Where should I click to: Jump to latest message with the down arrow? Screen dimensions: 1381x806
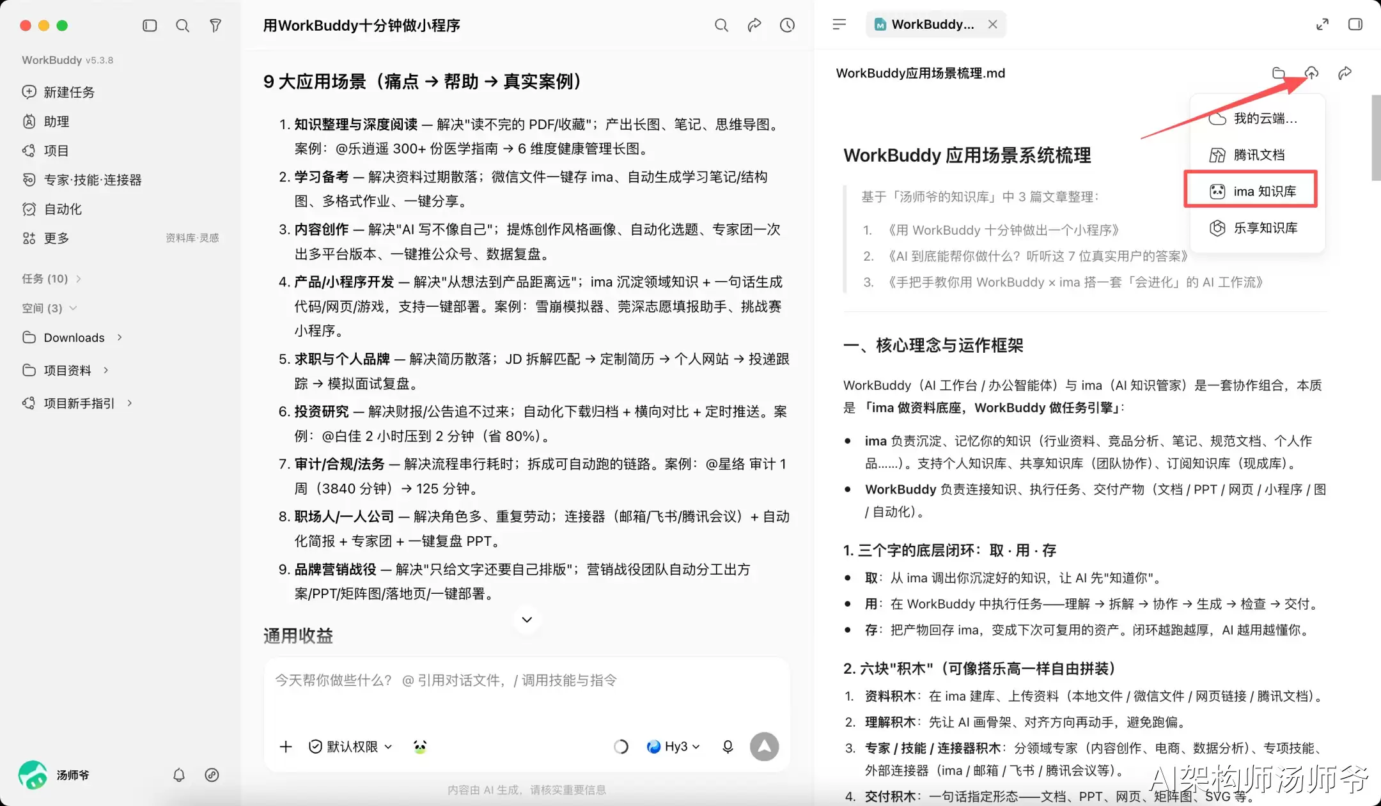pyautogui.click(x=527, y=619)
